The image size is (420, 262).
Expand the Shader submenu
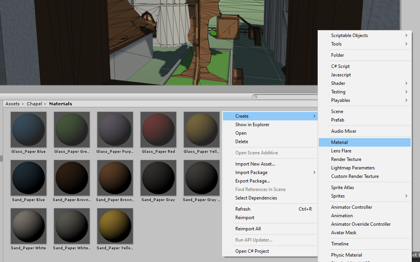pos(364,83)
